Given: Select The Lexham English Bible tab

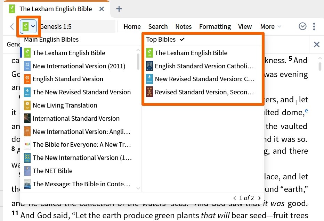Looking at the screenshot, I should pos(56,9).
